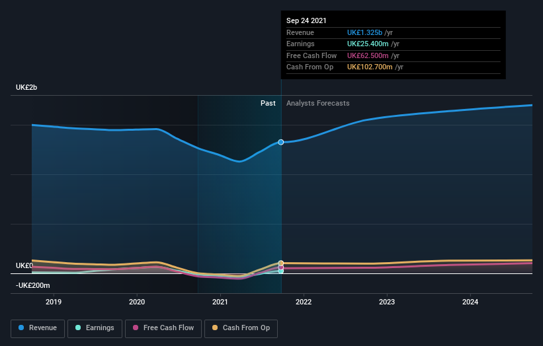The height and width of the screenshot is (346, 543).
Task: Toggle the Earnings legend series
Action: point(95,328)
